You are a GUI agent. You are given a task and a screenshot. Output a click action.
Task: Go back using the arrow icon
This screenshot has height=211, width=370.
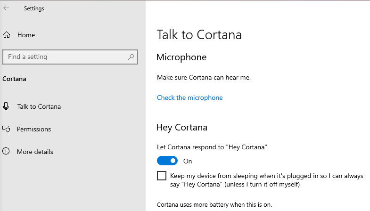coord(6,8)
